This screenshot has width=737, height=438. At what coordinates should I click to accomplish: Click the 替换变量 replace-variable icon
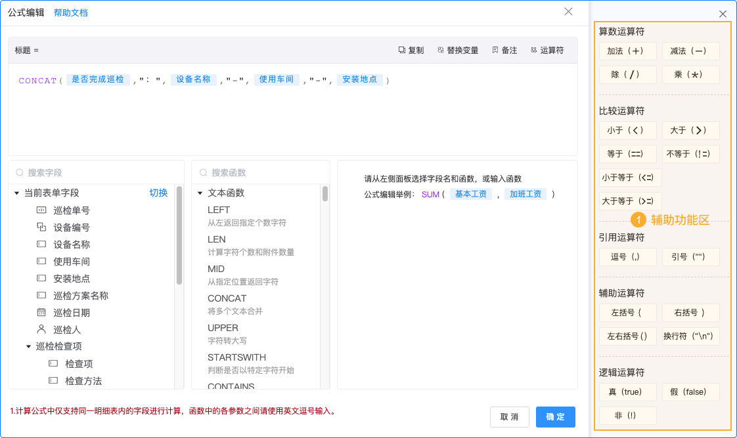[x=441, y=50]
